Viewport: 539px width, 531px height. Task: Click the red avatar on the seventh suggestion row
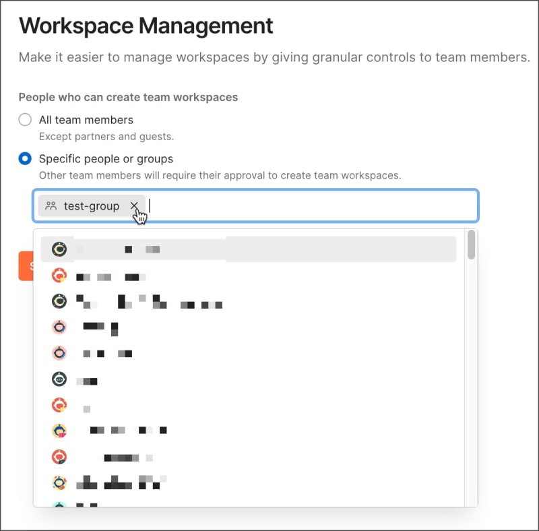coord(60,404)
